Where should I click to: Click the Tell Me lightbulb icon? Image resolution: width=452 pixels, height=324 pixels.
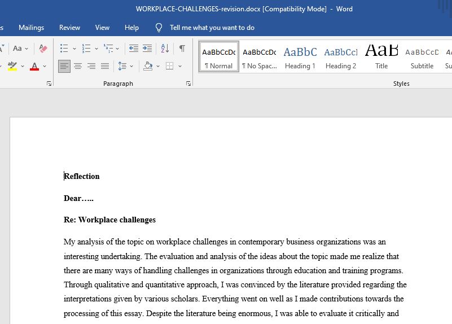(x=159, y=28)
